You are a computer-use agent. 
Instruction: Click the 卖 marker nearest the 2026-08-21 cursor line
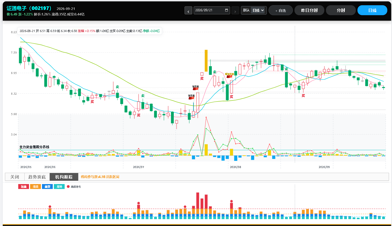(x=286, y=69)
